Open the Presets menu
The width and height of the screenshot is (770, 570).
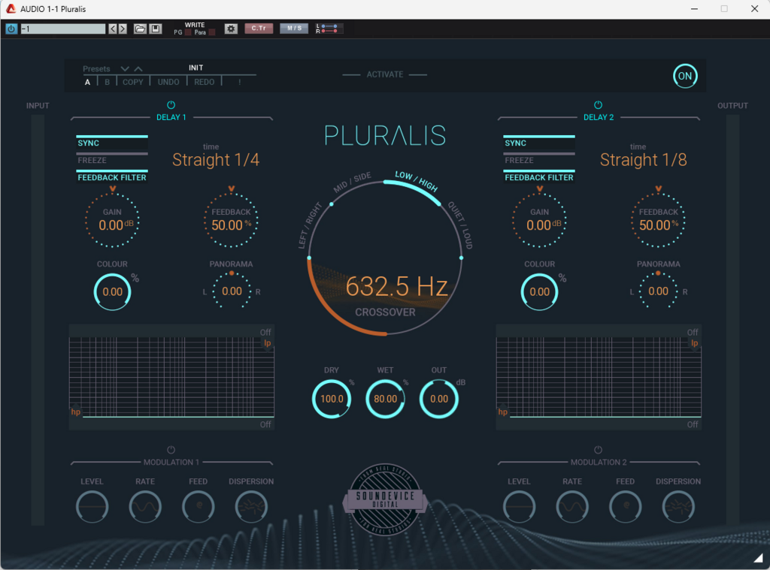click(96, 68)
